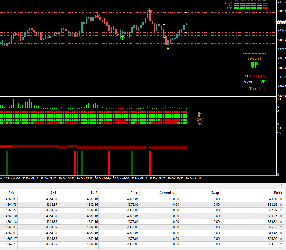Close the position with profit 843.07
The image size is (286, 250).
point(281,199)
